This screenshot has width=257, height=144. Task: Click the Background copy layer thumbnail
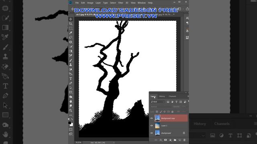tap(157, 118)
